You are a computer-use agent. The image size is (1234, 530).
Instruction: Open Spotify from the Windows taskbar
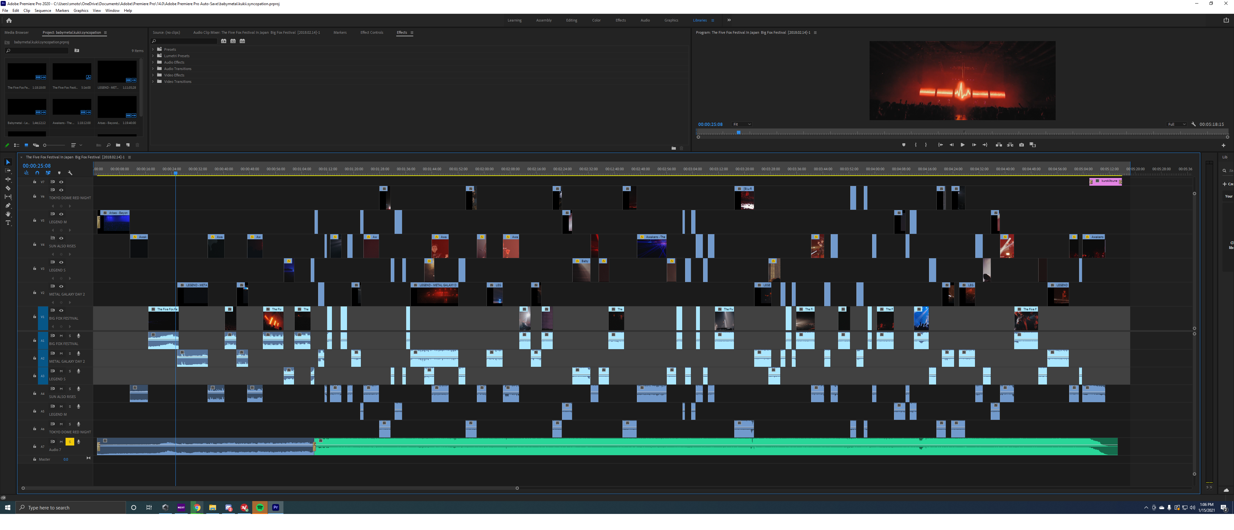tap(260, 508)
